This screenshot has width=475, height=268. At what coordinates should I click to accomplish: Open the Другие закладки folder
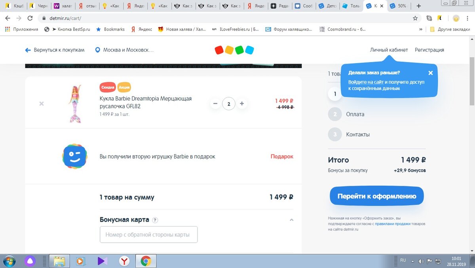450,29
